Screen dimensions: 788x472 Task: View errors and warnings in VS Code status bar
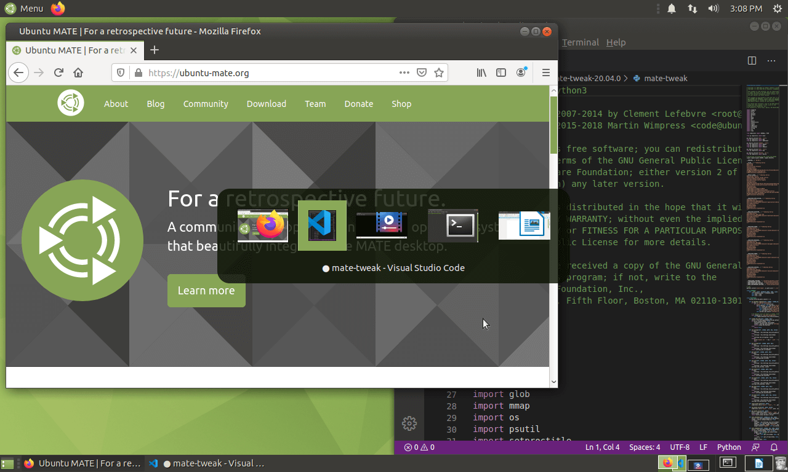pos(419,447)
